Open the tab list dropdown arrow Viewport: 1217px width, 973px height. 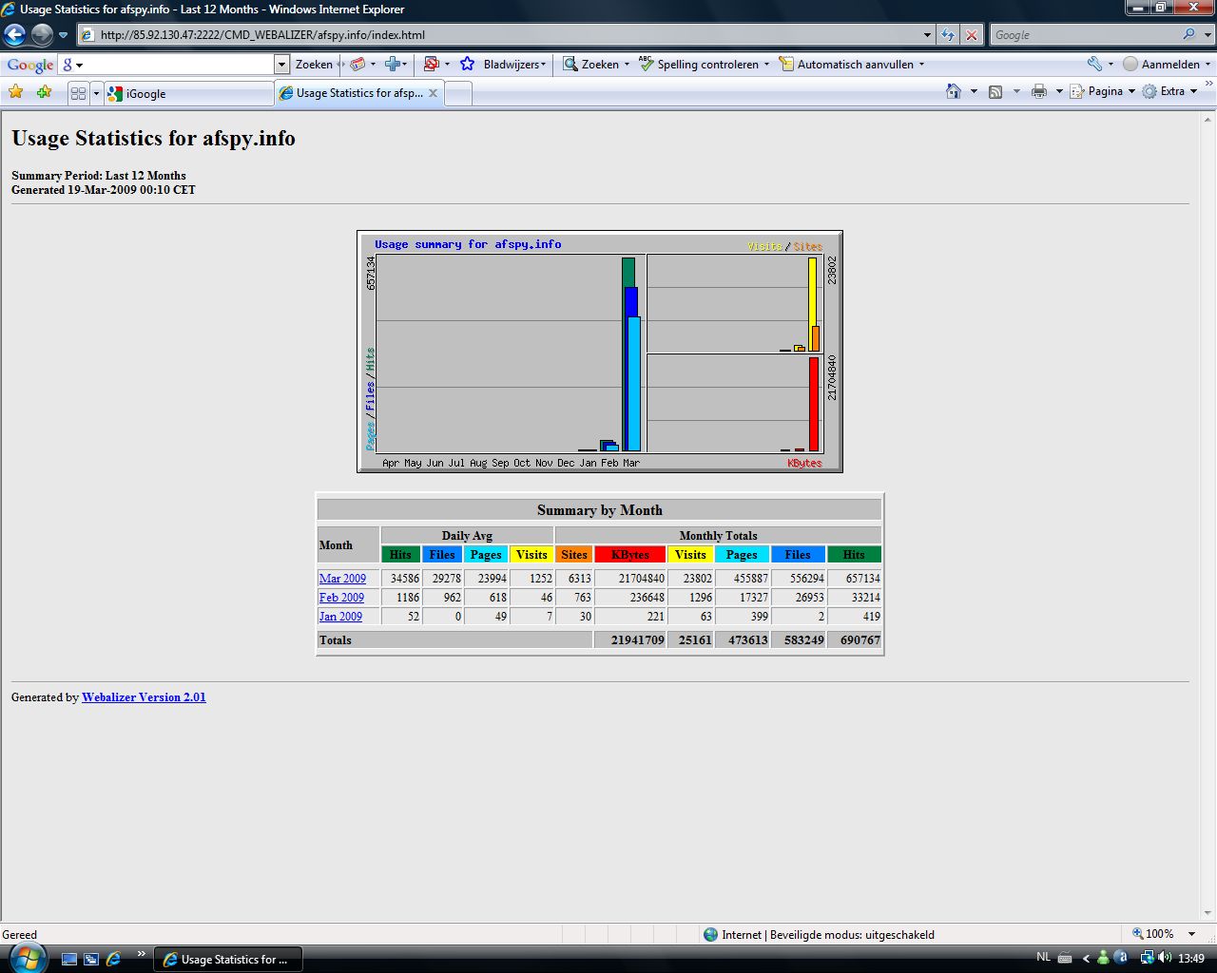pos(96,93)
